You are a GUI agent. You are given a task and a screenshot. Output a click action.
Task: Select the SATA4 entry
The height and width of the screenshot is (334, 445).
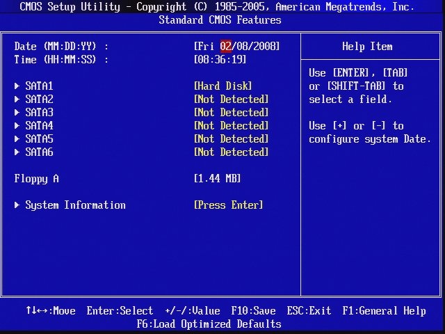coord(39,126)
